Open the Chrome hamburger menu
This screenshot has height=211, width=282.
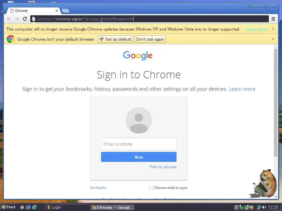tap(273, 19)
